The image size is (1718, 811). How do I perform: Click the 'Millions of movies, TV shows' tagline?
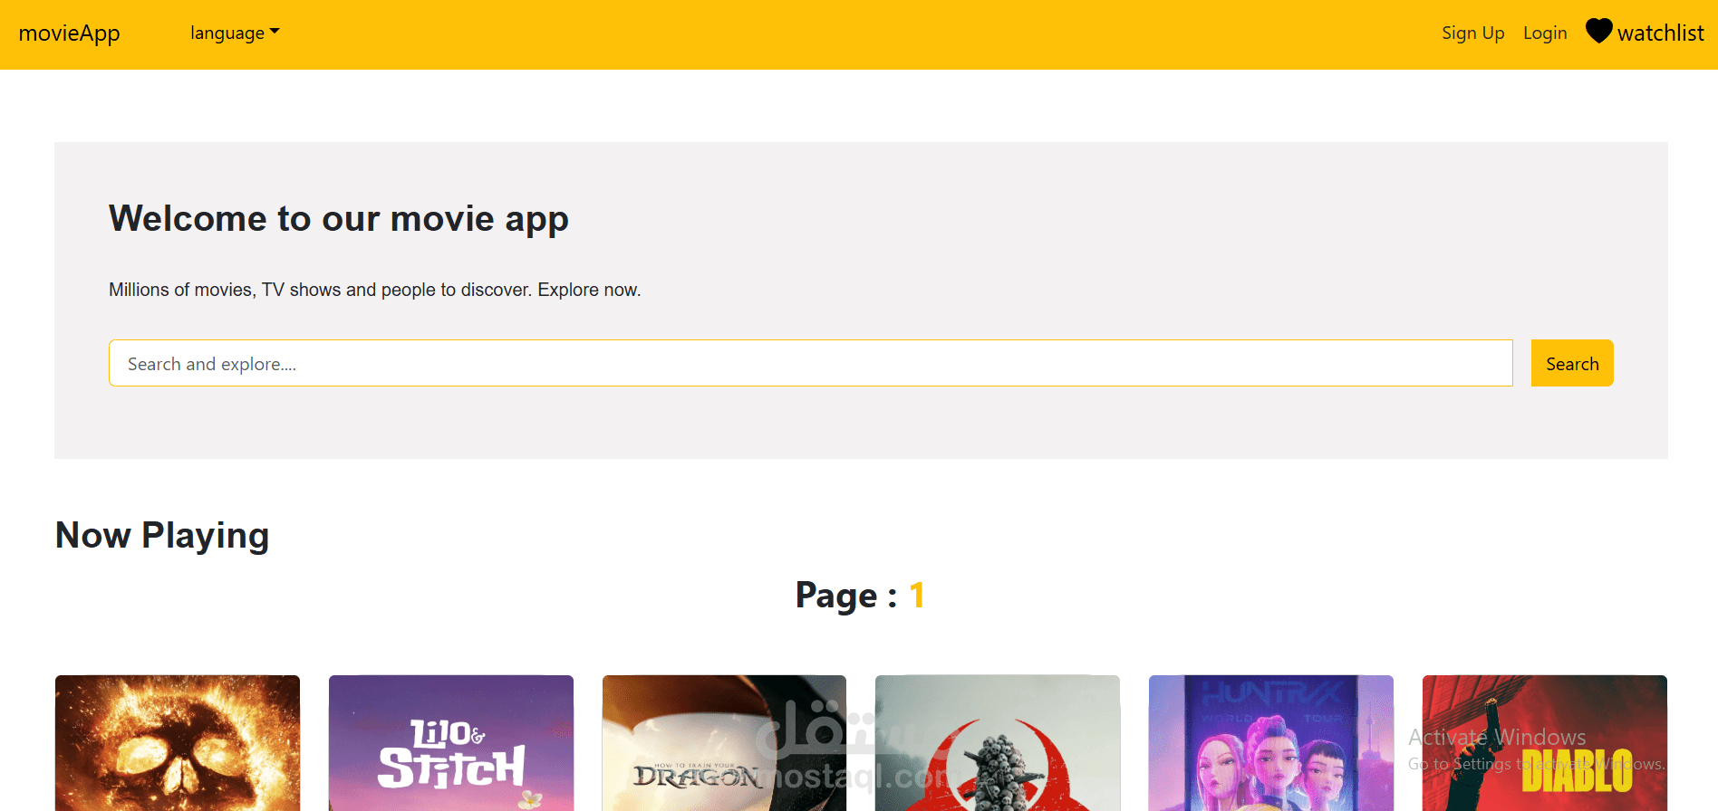point(374,290)
